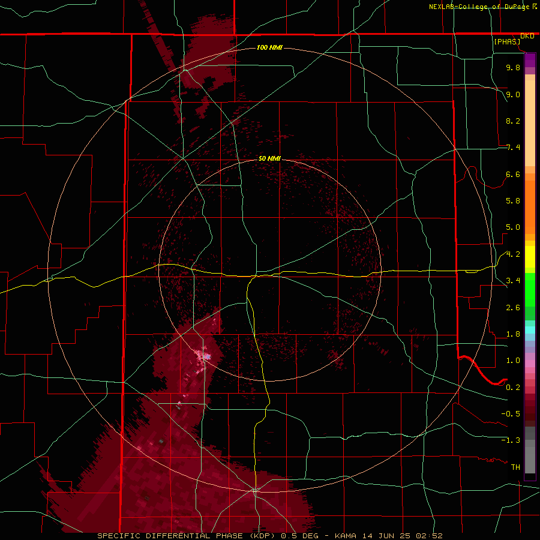Screen dimensions: 540x540
Task: Click the 7.4 value on color scale
Action: tap(513, 148)
